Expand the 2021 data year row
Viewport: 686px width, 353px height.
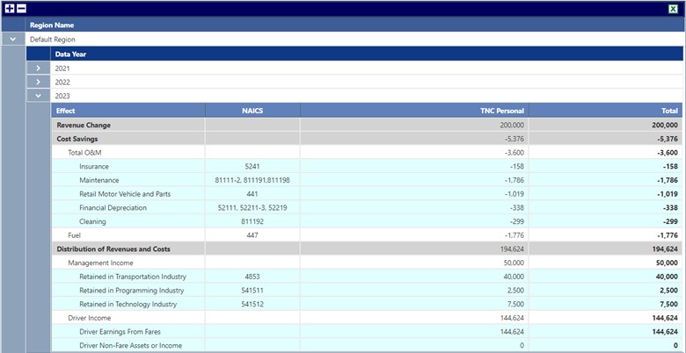(x=39, y=68)
